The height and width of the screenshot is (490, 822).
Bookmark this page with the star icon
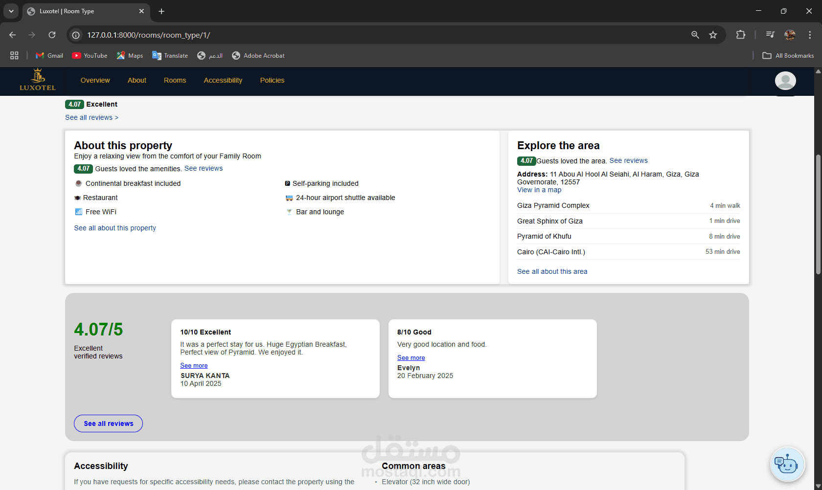point(713,35)
